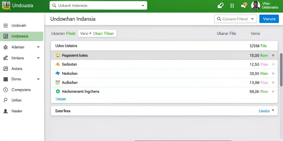Click the diamond marker in the 88,0k Flon row

point(273,91)
